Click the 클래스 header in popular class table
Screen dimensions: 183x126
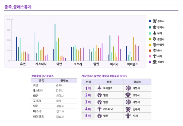click(x=64, y=81)
